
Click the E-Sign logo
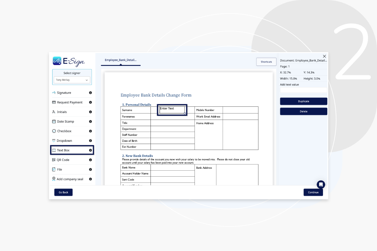click(x=69, y=61)
